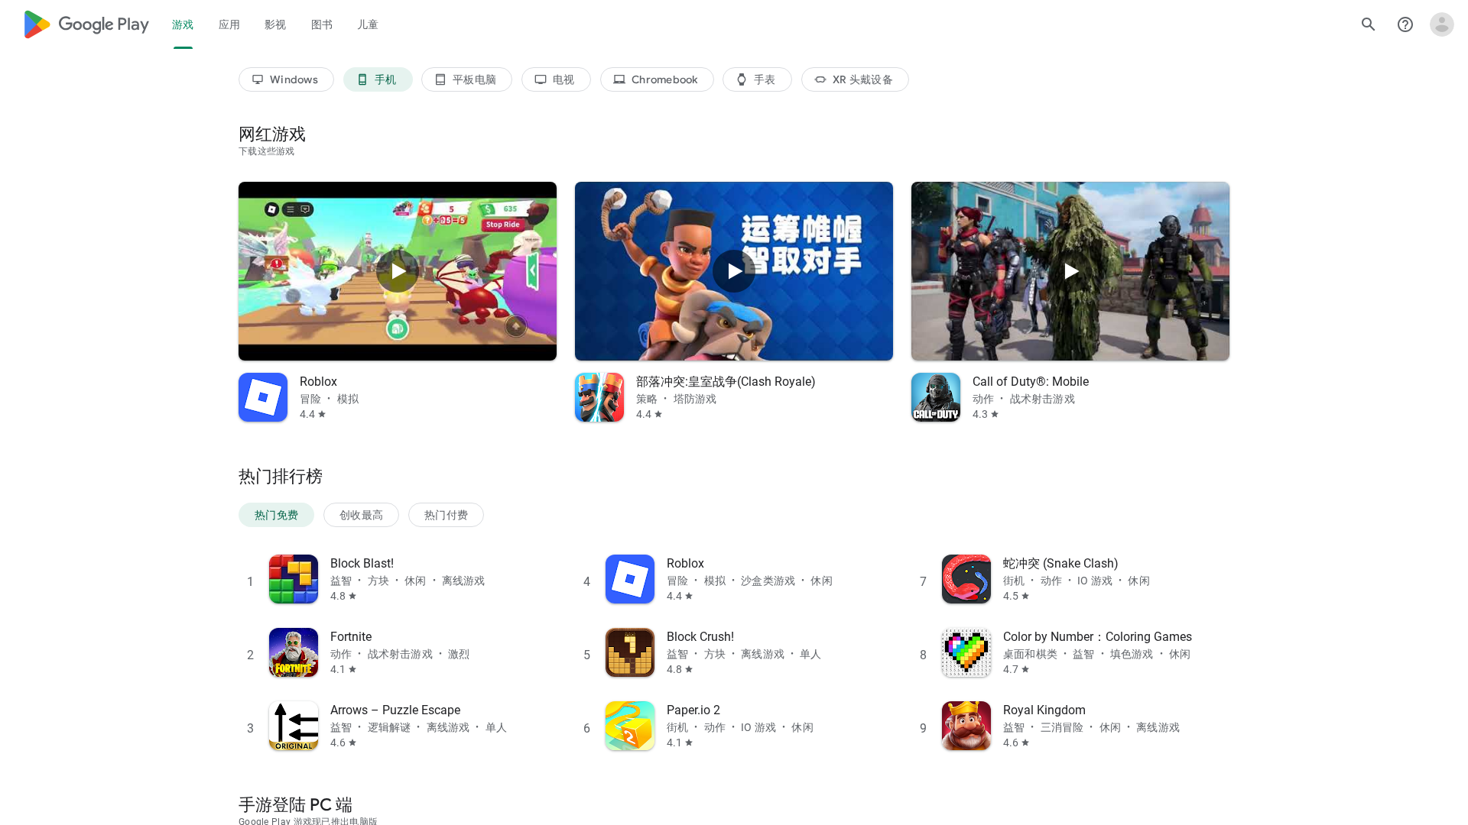Image resolution: width=1468 pixels, height=825 pixels.
Task: Open the Block Blast! app icon
Action: [x=294, y=579]
